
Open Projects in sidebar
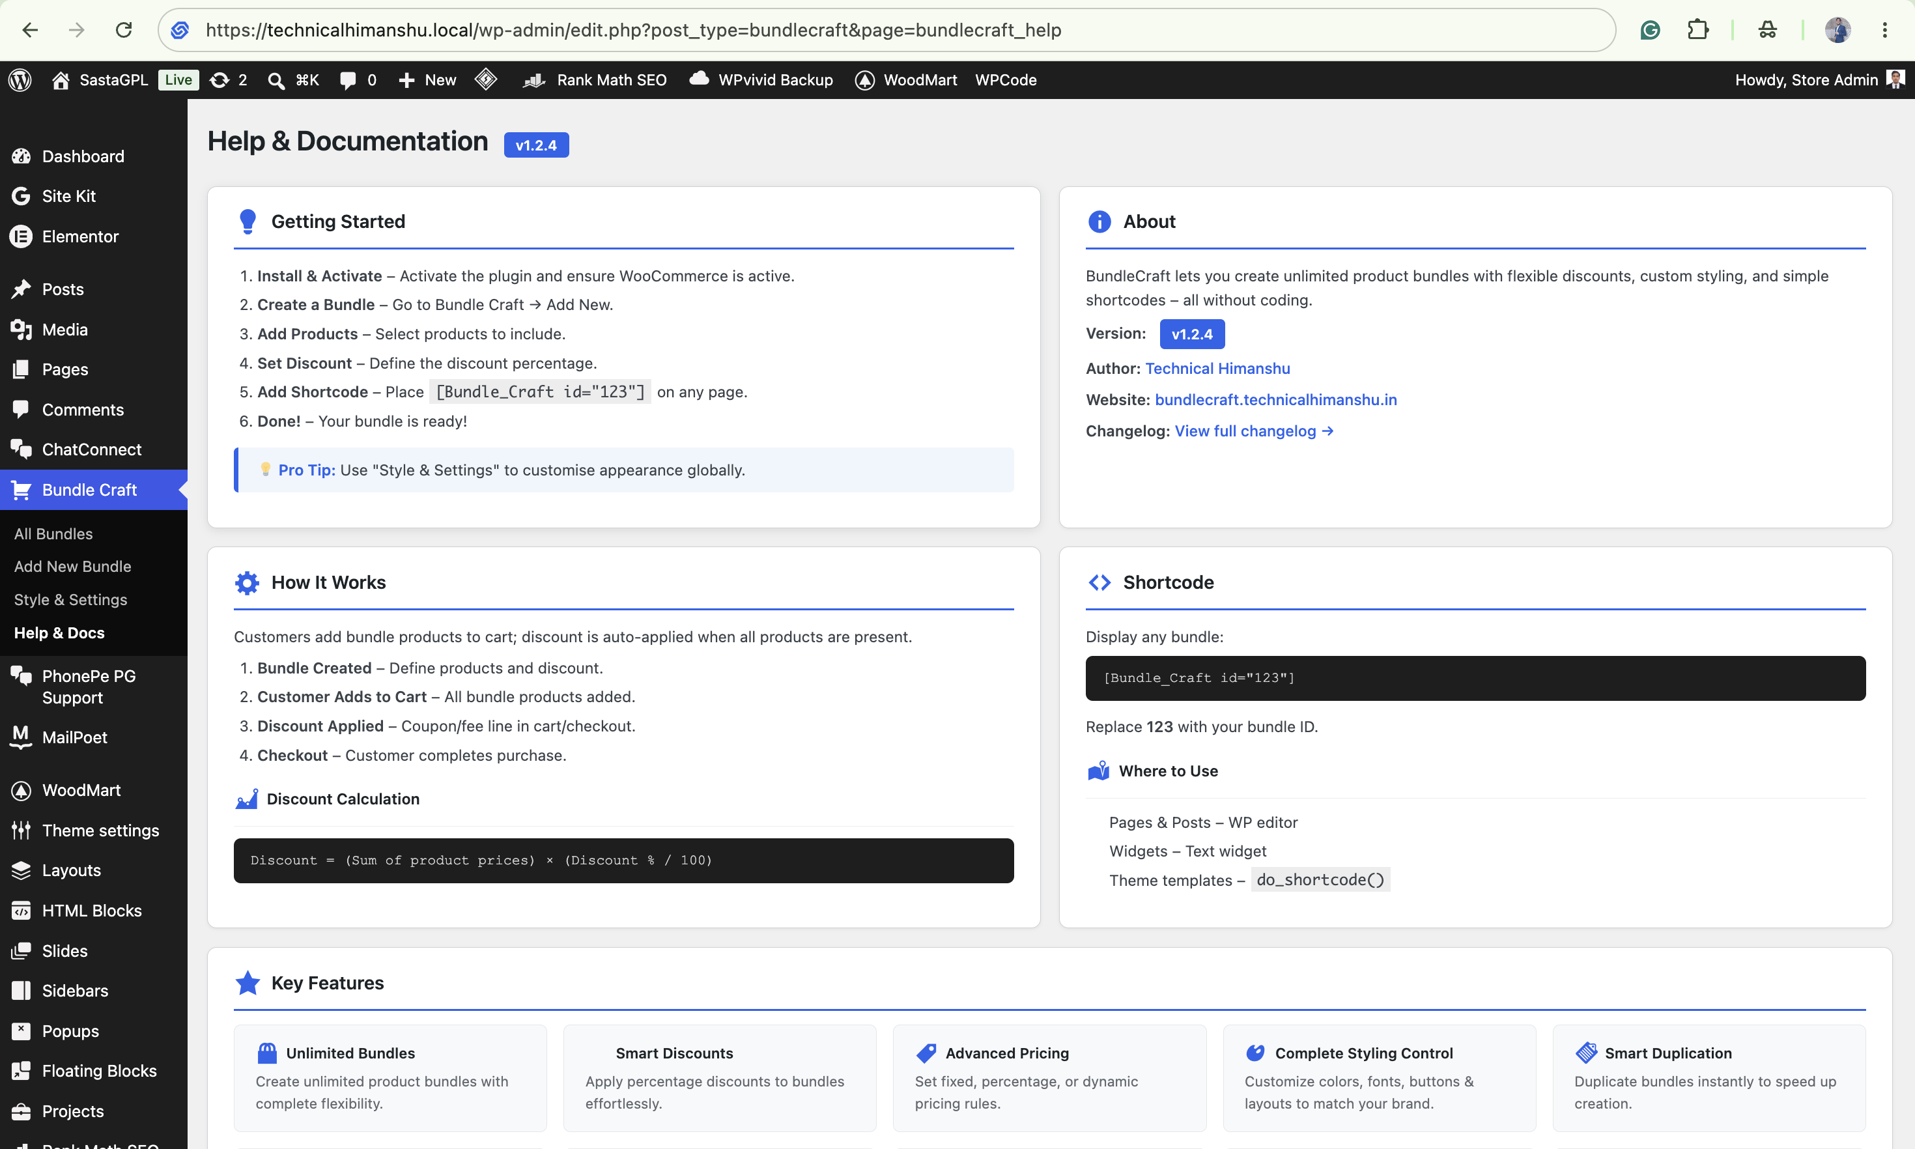[x=94, y=1111]
